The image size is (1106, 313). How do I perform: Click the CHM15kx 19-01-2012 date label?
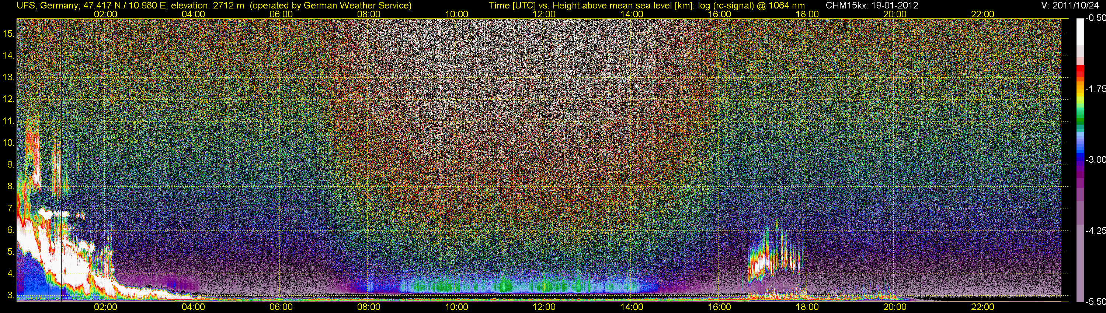click(872, 5)
